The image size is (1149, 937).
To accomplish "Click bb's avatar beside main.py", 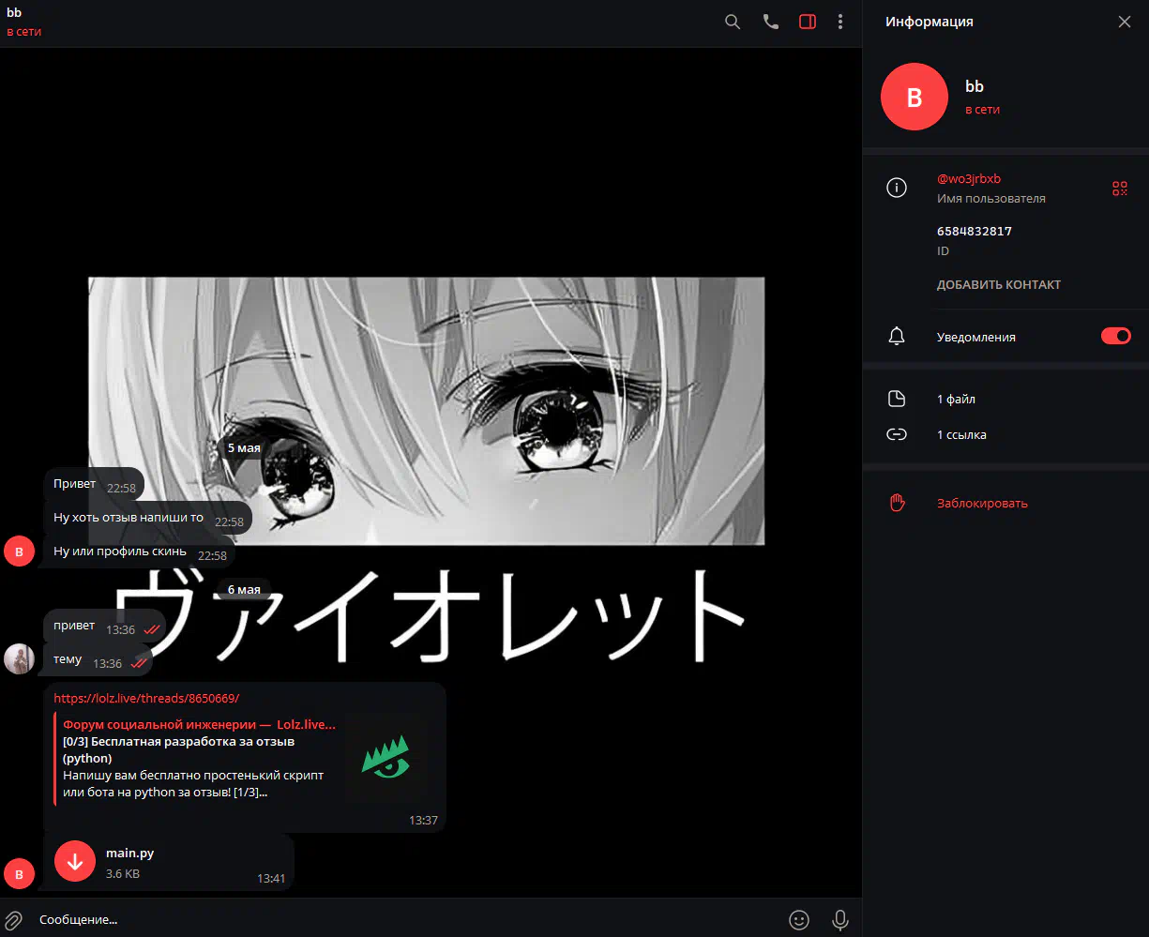I will click(x=20, y=874).
